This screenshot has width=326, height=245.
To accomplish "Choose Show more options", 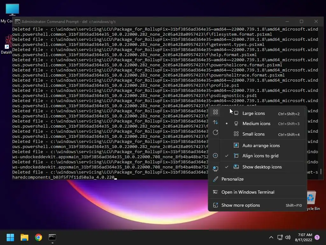I will coord(257,205).
